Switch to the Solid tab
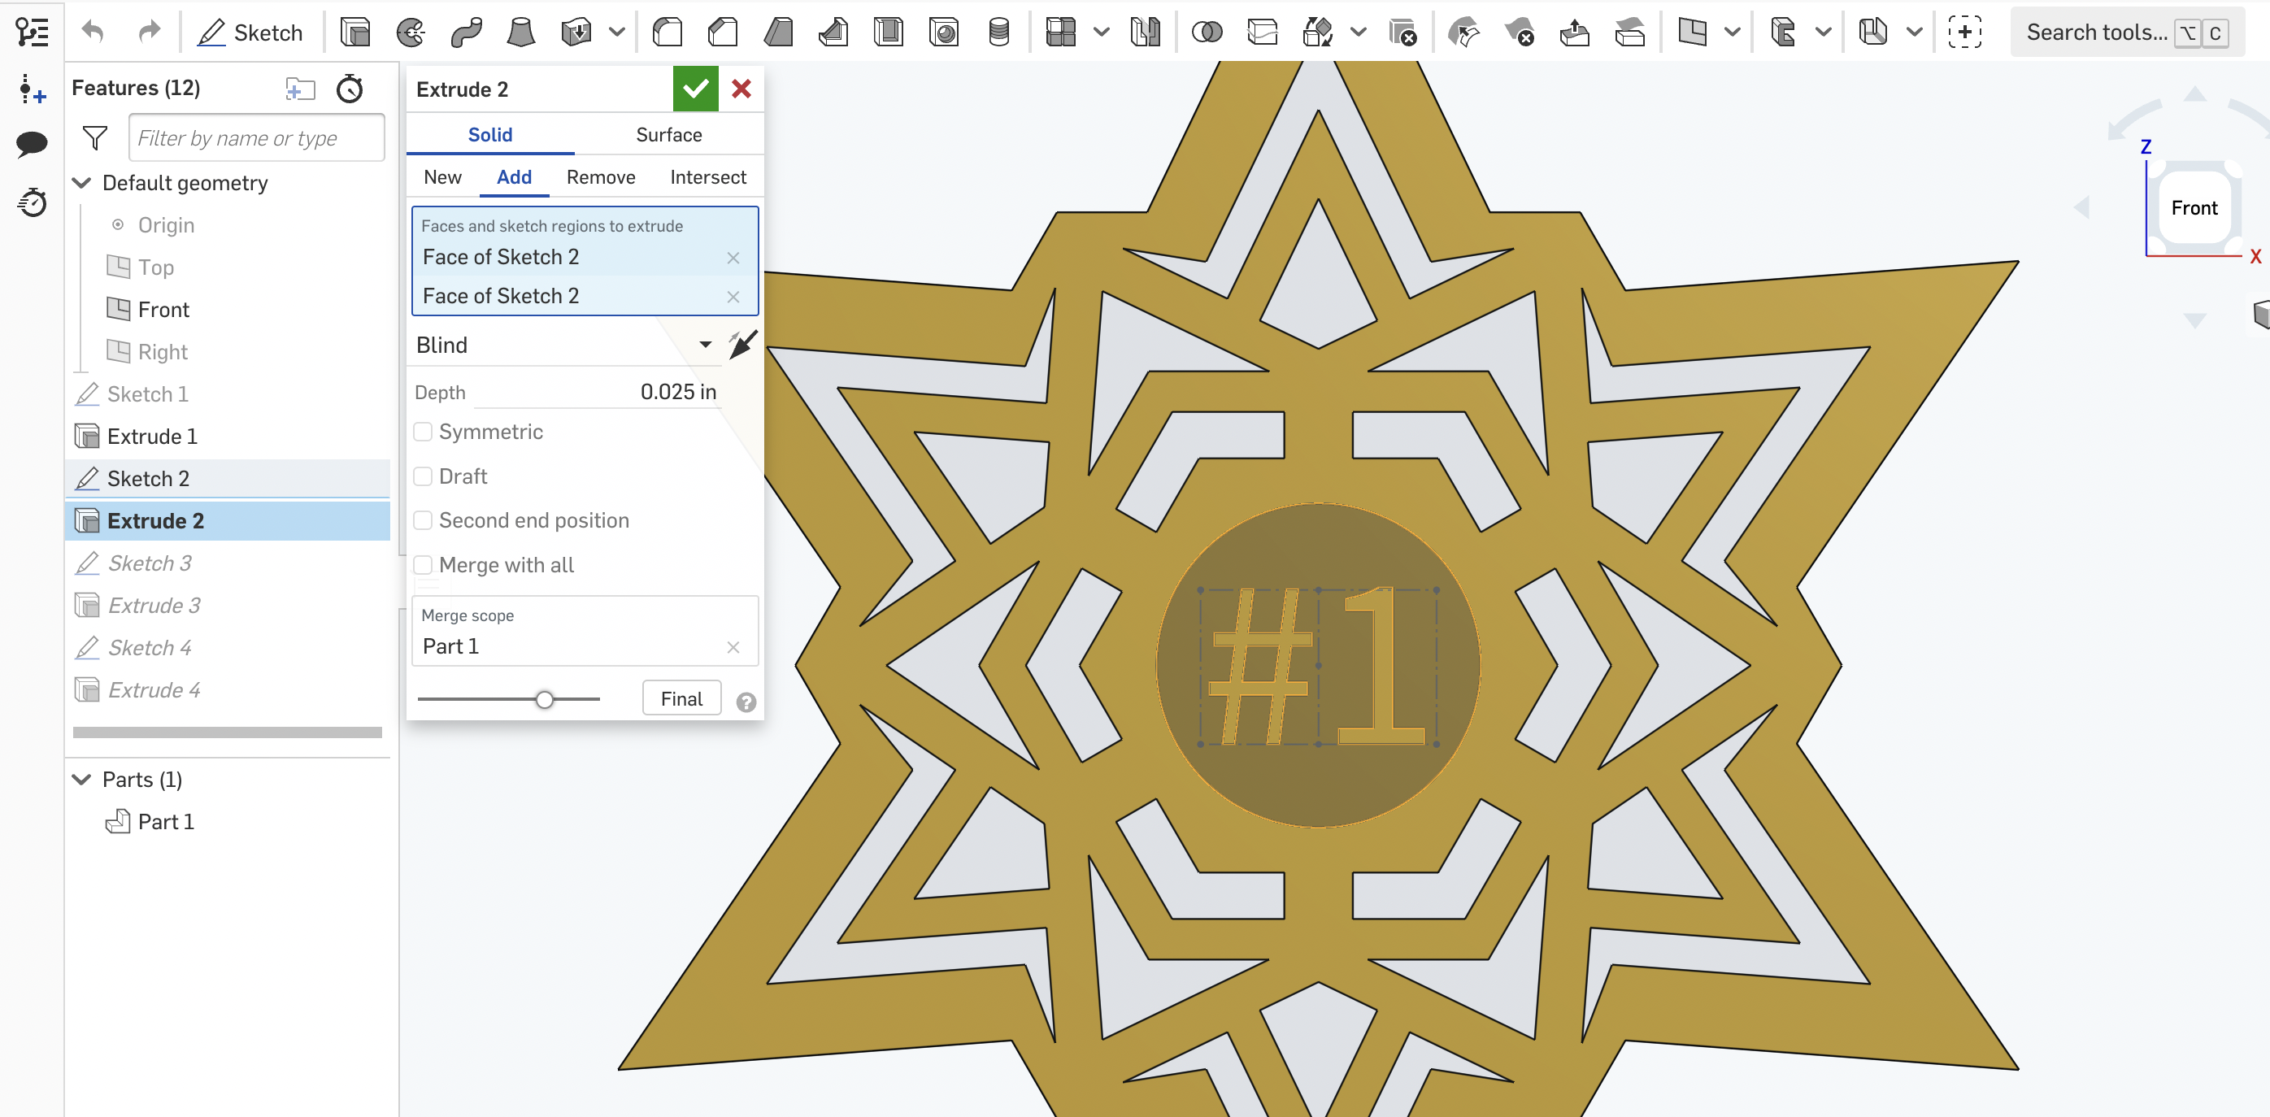Image resolution: width=2270 pixels, height=1117 pixels. pos(490,135)
